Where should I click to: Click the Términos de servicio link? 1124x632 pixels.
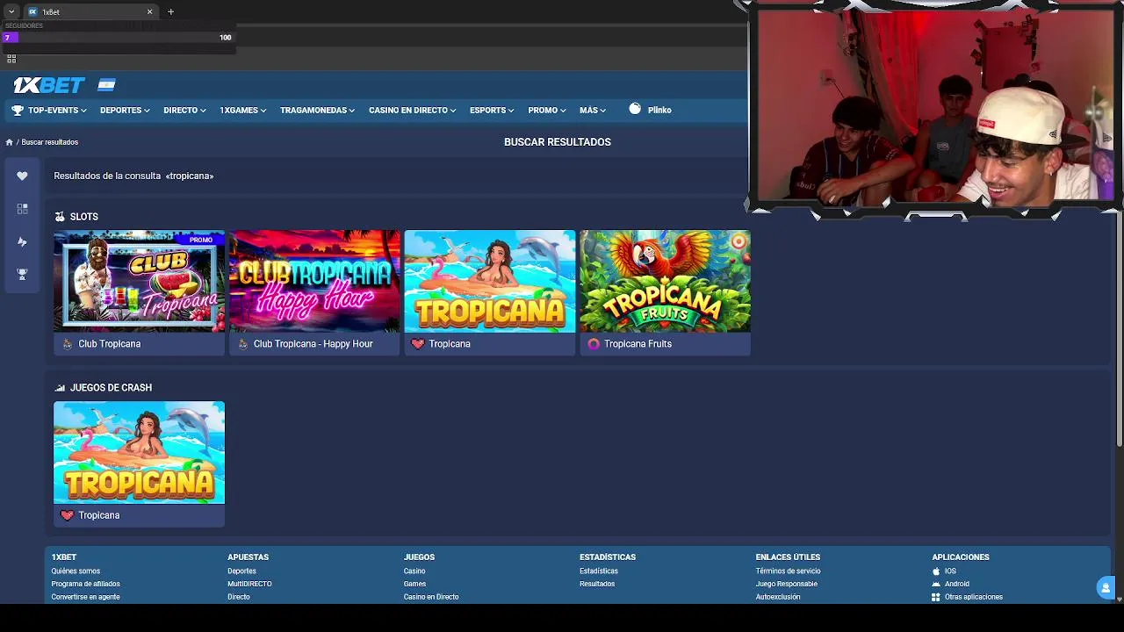pyautogui.click(x=788, y=571)
